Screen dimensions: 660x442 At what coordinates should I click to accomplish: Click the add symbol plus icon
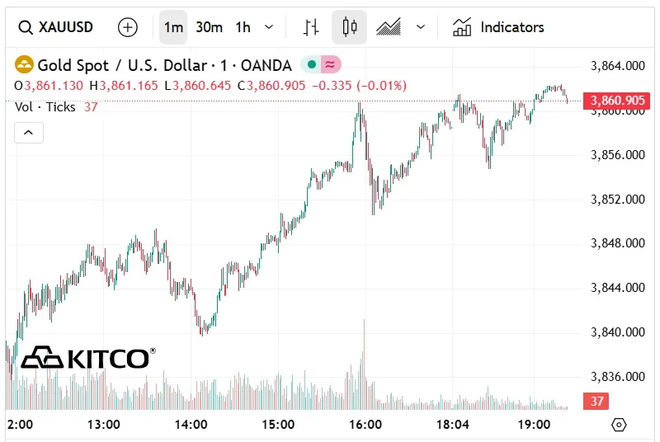click(x=128, y=27)
